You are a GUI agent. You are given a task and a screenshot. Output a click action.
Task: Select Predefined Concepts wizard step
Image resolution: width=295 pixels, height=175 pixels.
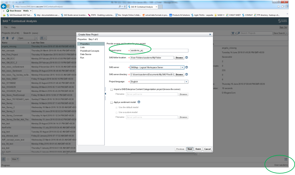[x=90, y=51]
